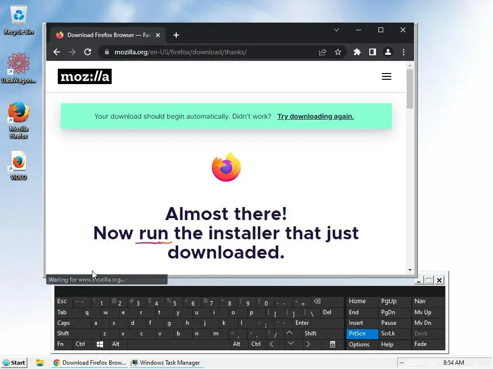
Task: Click the Home key on-screen keyboard
Action: point(362,301)
